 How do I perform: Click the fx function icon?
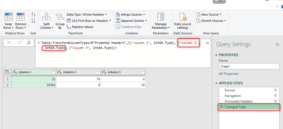29,43
